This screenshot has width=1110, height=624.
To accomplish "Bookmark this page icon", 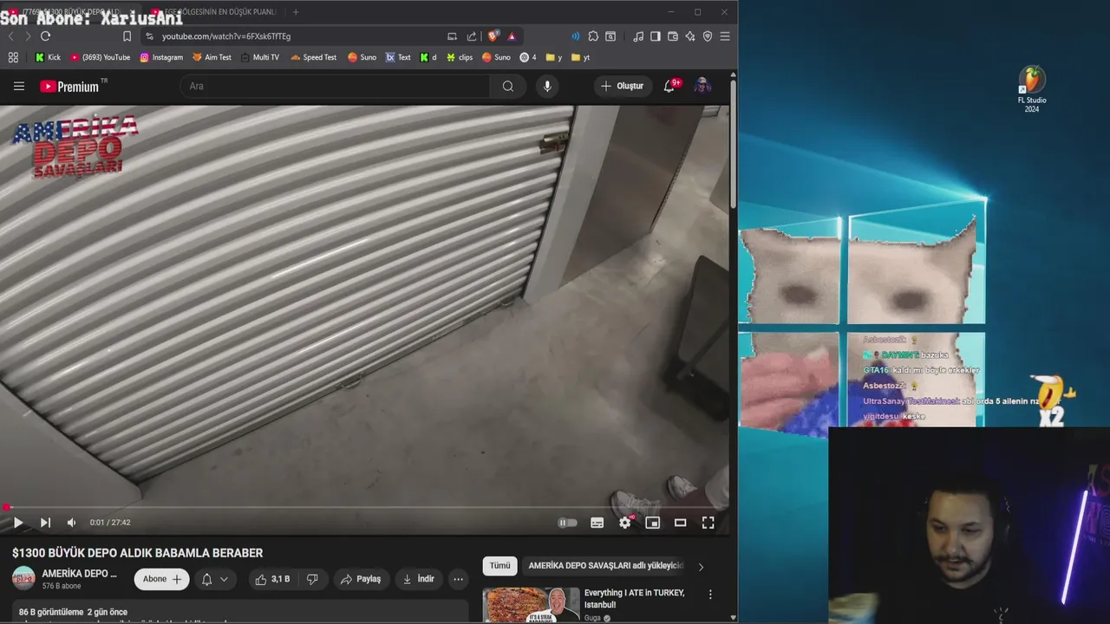I will point(127,36).
